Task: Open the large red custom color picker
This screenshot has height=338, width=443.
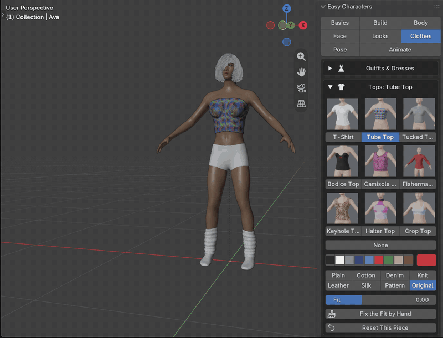Action: [x=426, y=260]
